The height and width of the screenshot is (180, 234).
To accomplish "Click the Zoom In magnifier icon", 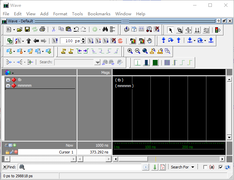I will (130, 51).
